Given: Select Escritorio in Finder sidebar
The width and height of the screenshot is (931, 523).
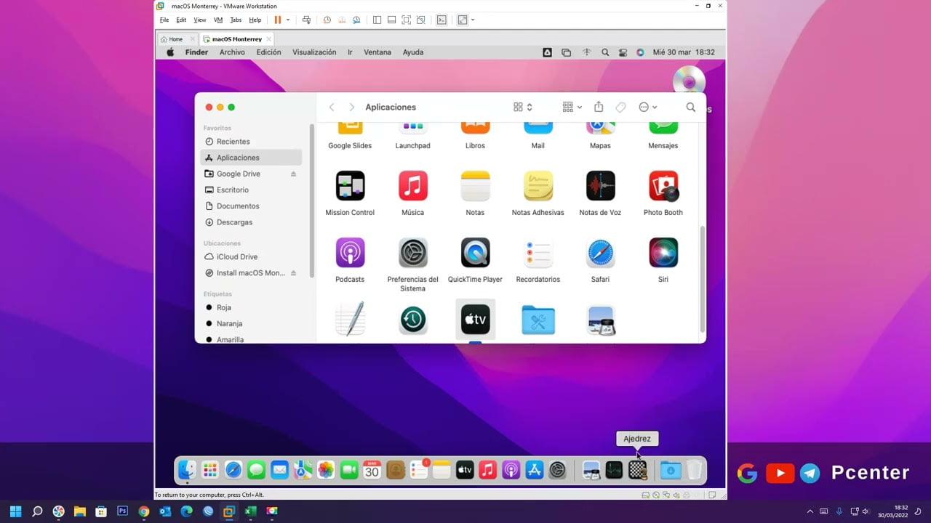Looking at the screenshot, I should [251, 190].
